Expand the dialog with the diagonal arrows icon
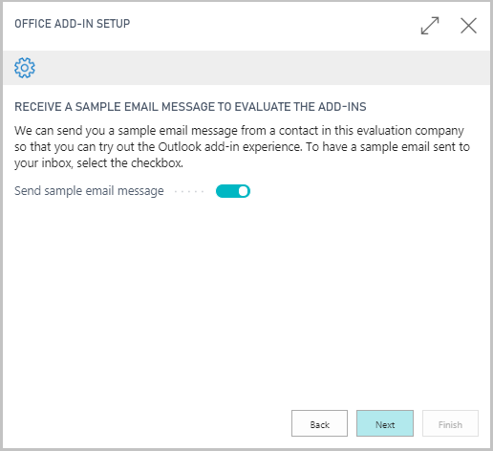 pos(430,26)
